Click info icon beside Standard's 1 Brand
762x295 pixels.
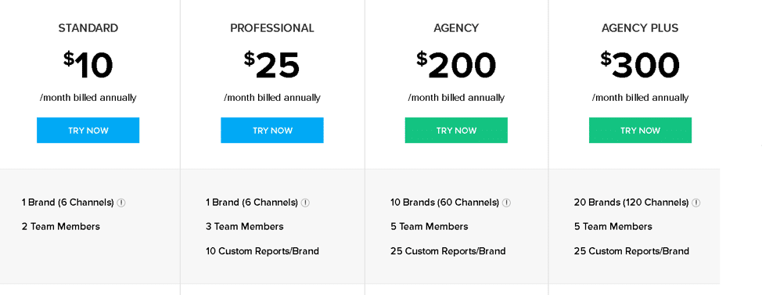(x=121, y=203)
